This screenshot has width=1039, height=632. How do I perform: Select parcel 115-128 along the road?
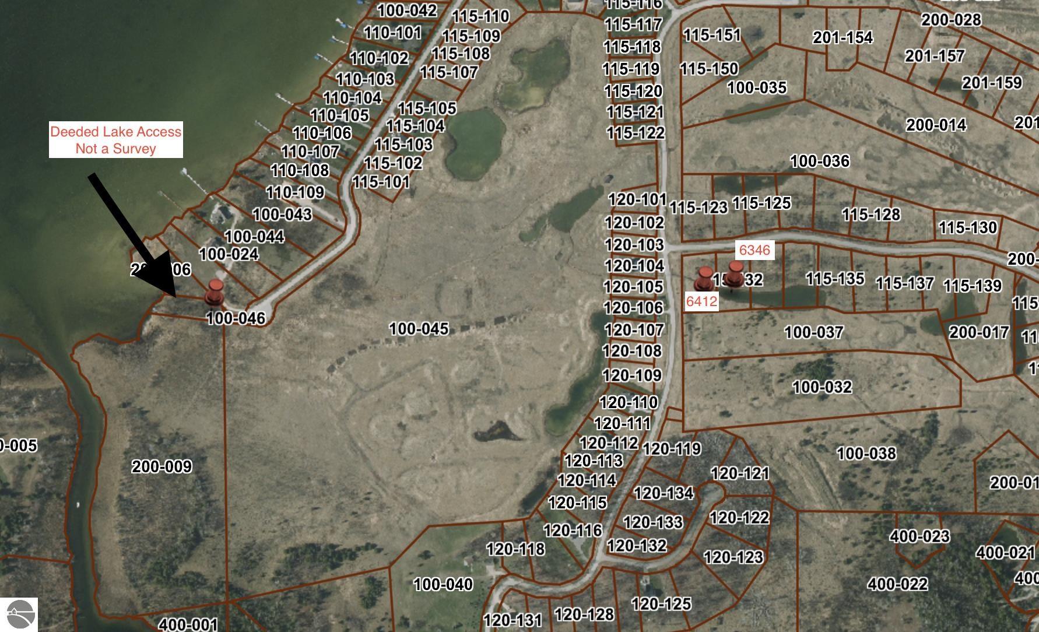870,215
